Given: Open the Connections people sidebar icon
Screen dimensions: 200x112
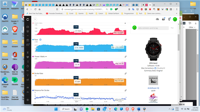Looking at the screenshot, I should (x=28, y=87).
